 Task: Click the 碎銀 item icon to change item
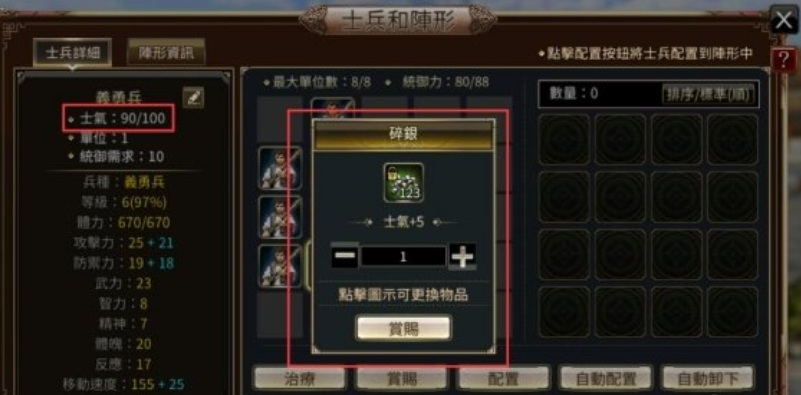pyautogui.click(x=403, y=183)
